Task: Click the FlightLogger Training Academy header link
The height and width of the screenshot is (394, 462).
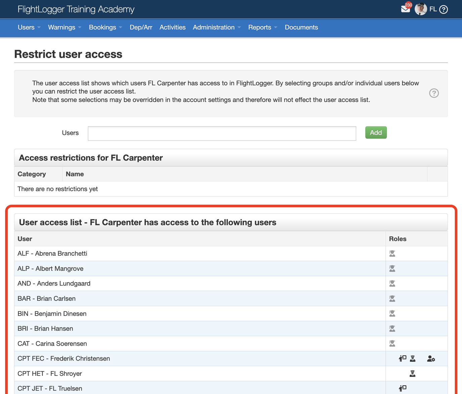Action: pos(76,9)
